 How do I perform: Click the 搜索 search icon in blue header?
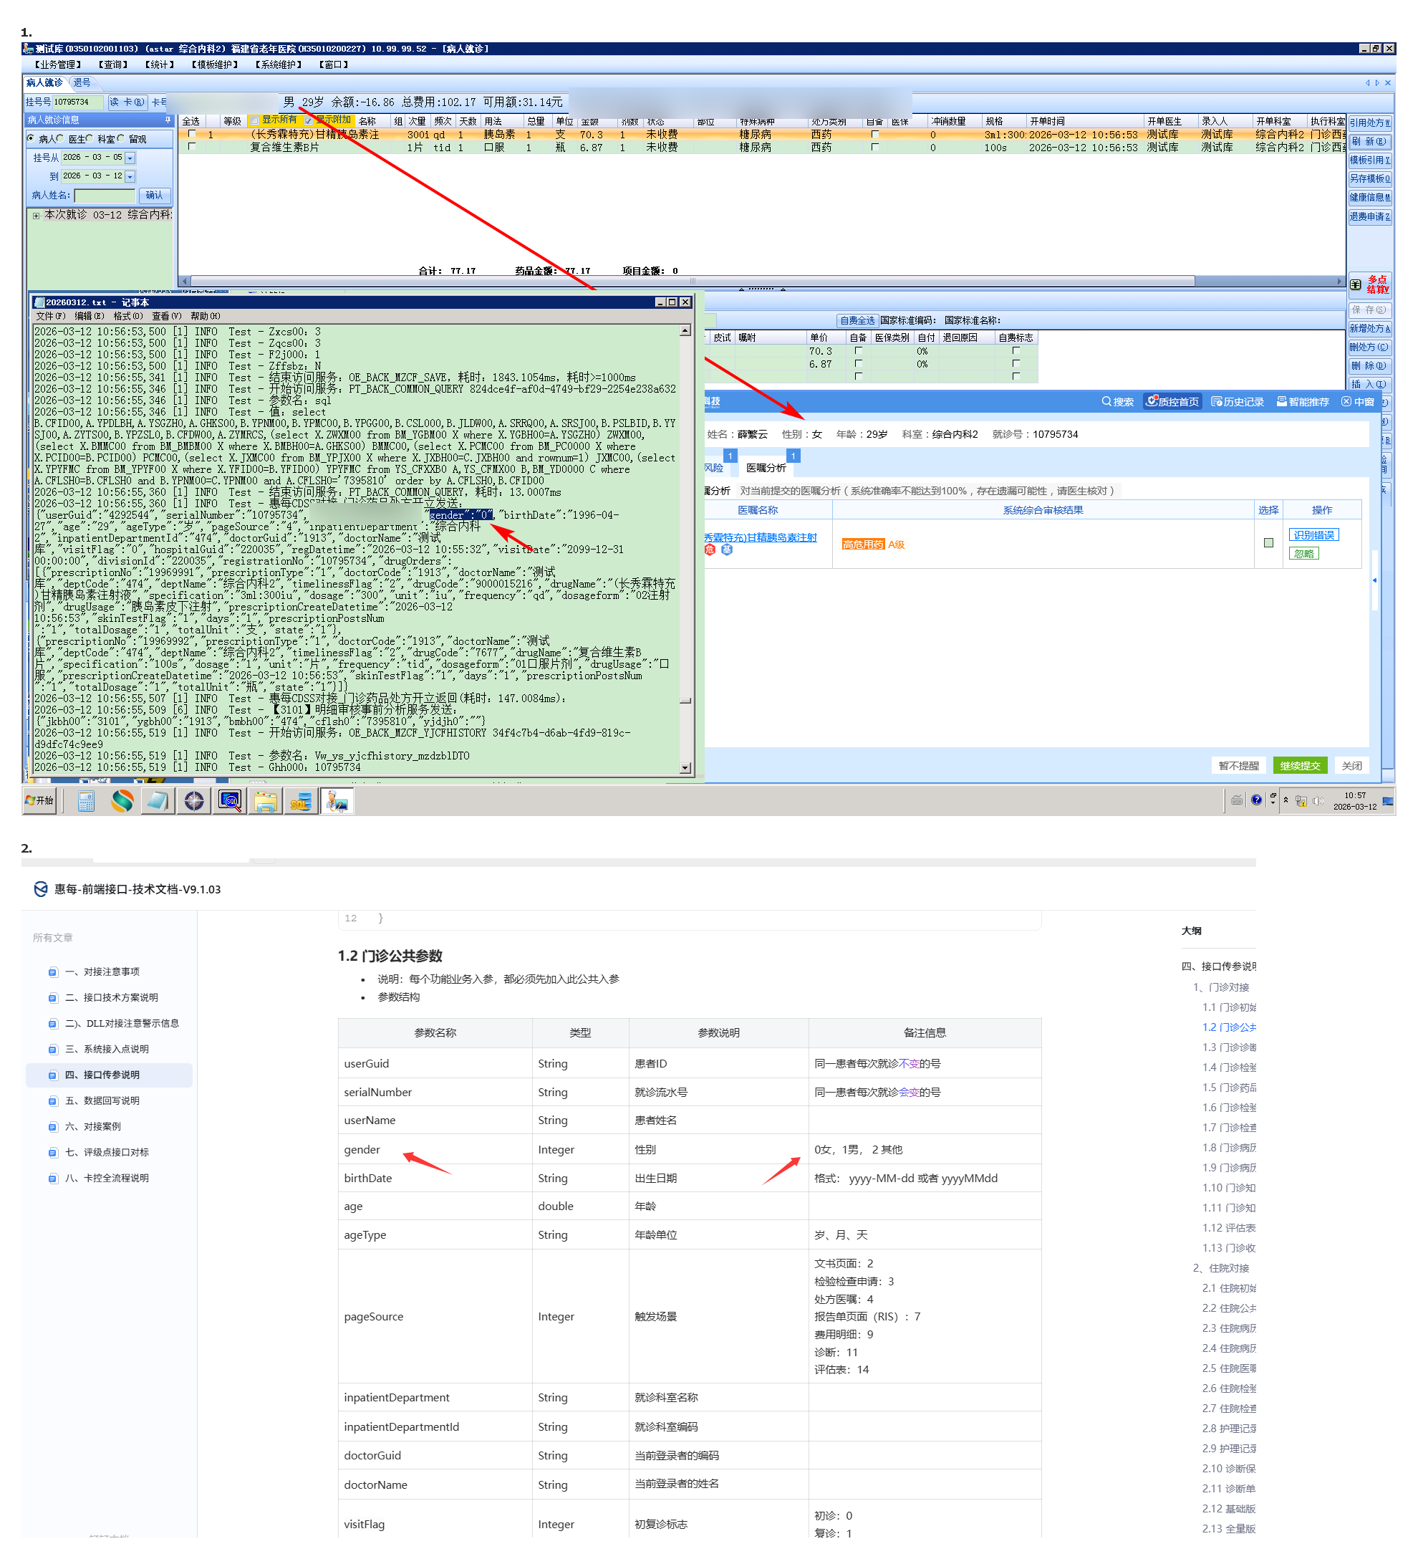[x=1107, y=402]
